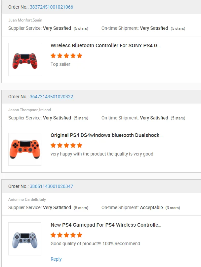Reply to Antonino Cardelli's review

tap(56, 259)
